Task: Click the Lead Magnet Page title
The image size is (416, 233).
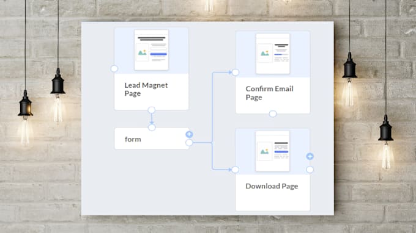Action: [146, 89]
